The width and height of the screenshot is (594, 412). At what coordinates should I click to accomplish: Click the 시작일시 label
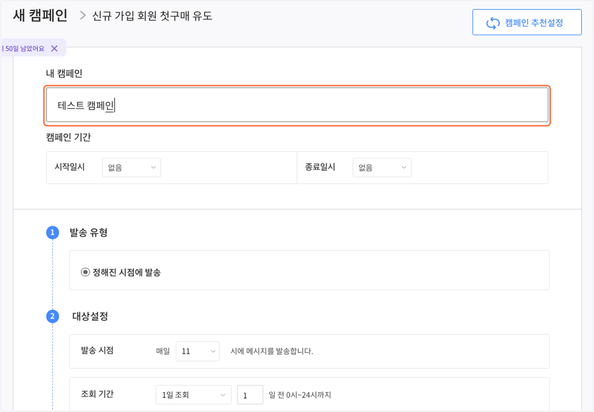tap(69, 167)
